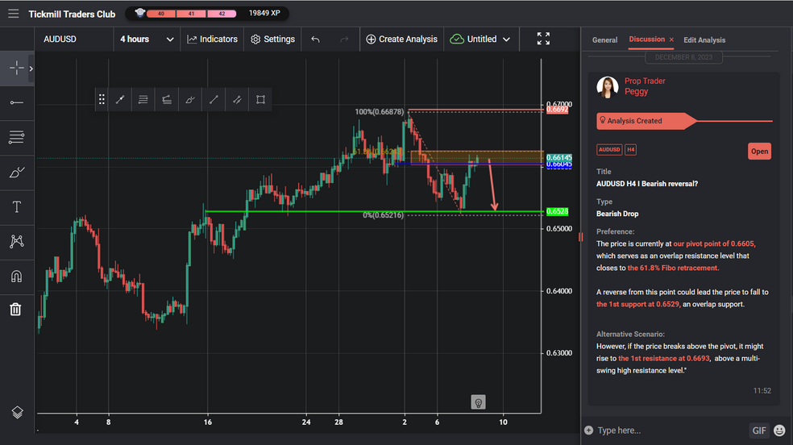Click the plus attachment icon in chat
The width and height of the screenshot is (793, 445).
click(x=588, y=430)
